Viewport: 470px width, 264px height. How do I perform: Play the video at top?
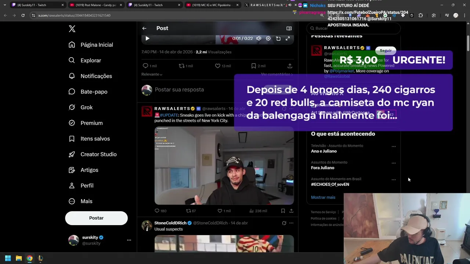pos(147,38)
